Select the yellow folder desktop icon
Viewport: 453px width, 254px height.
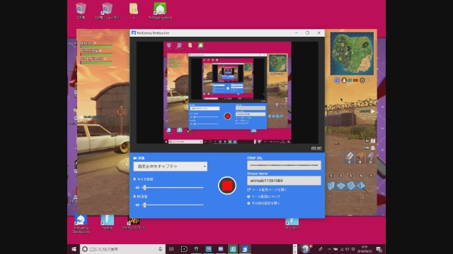click(x=134, y=11)
